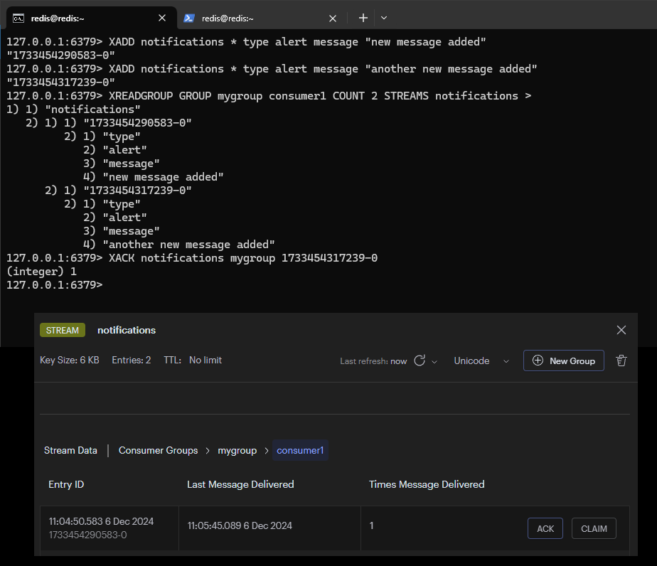
Task: Click the TTL No limit value
Action: [x=205, y=361]
